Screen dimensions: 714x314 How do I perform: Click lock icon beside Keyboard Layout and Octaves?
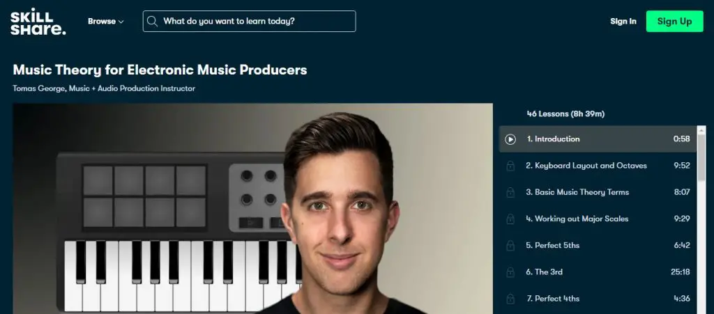(510, 166)
